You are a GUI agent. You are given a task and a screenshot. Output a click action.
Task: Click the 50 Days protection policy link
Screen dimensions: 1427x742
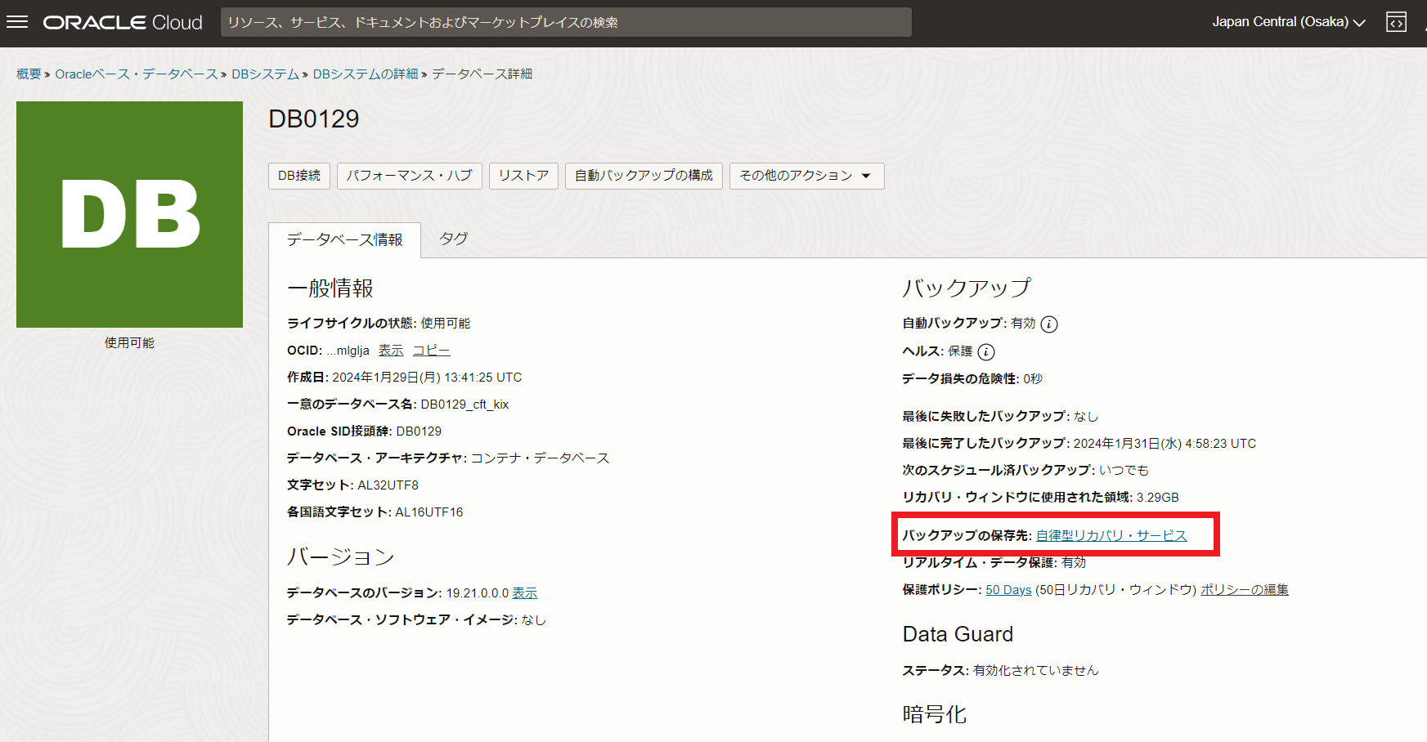(x=1007, y=590)
